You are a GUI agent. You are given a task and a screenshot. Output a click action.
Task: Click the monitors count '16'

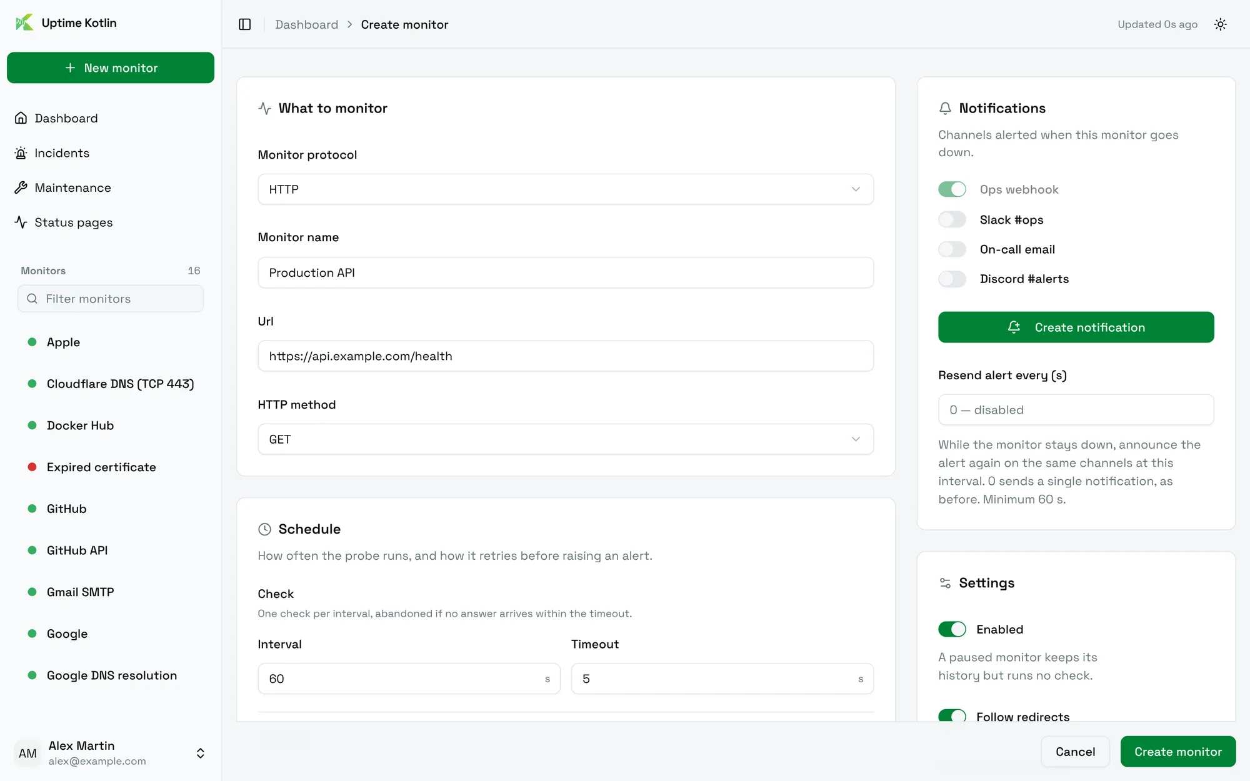point(194,271)
